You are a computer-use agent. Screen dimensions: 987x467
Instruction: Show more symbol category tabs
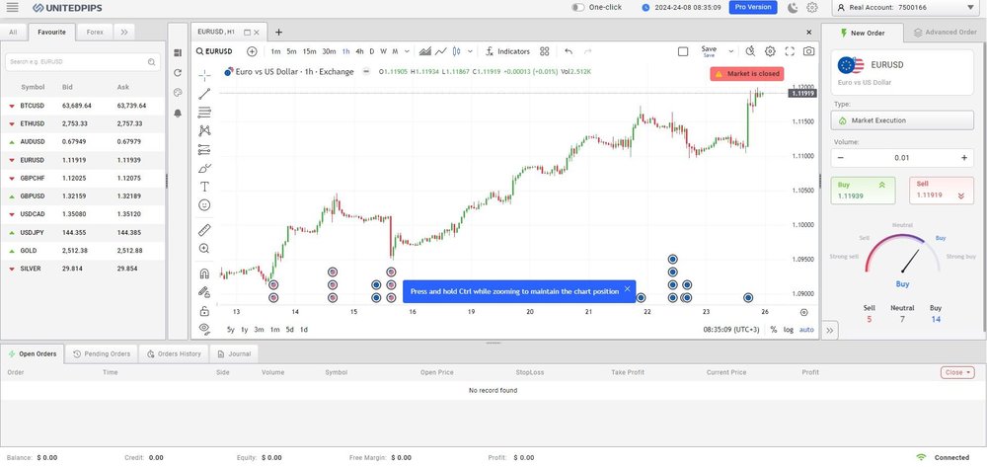coord(124,33)
